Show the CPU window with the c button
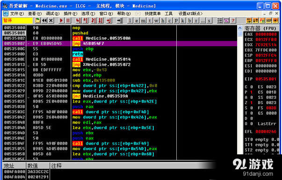Viewport: 282px width, 180px height. click(169, 21)
